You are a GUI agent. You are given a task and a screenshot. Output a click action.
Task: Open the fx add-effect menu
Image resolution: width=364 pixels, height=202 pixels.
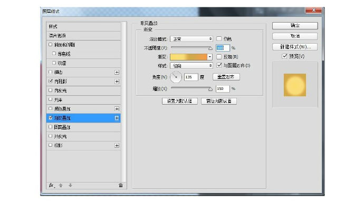pyautogui.click(x=52, y=185)
